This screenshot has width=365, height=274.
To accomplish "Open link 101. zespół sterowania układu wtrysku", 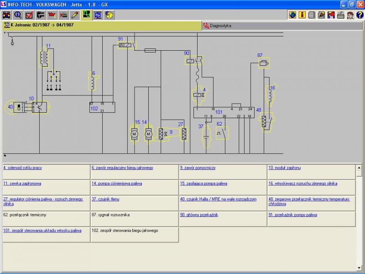I will tap(42, 231).
